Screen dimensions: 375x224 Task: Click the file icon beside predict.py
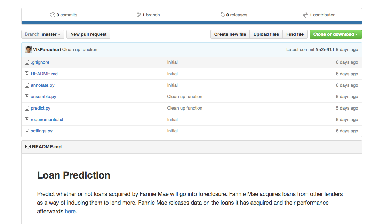tap(27, 108)
